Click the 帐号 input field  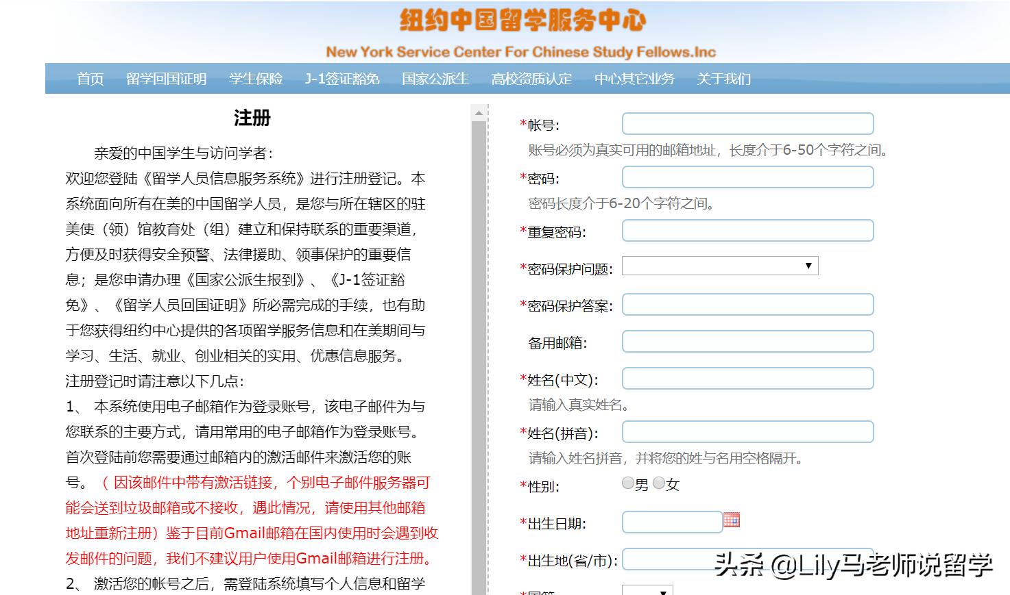click(747, 123)
